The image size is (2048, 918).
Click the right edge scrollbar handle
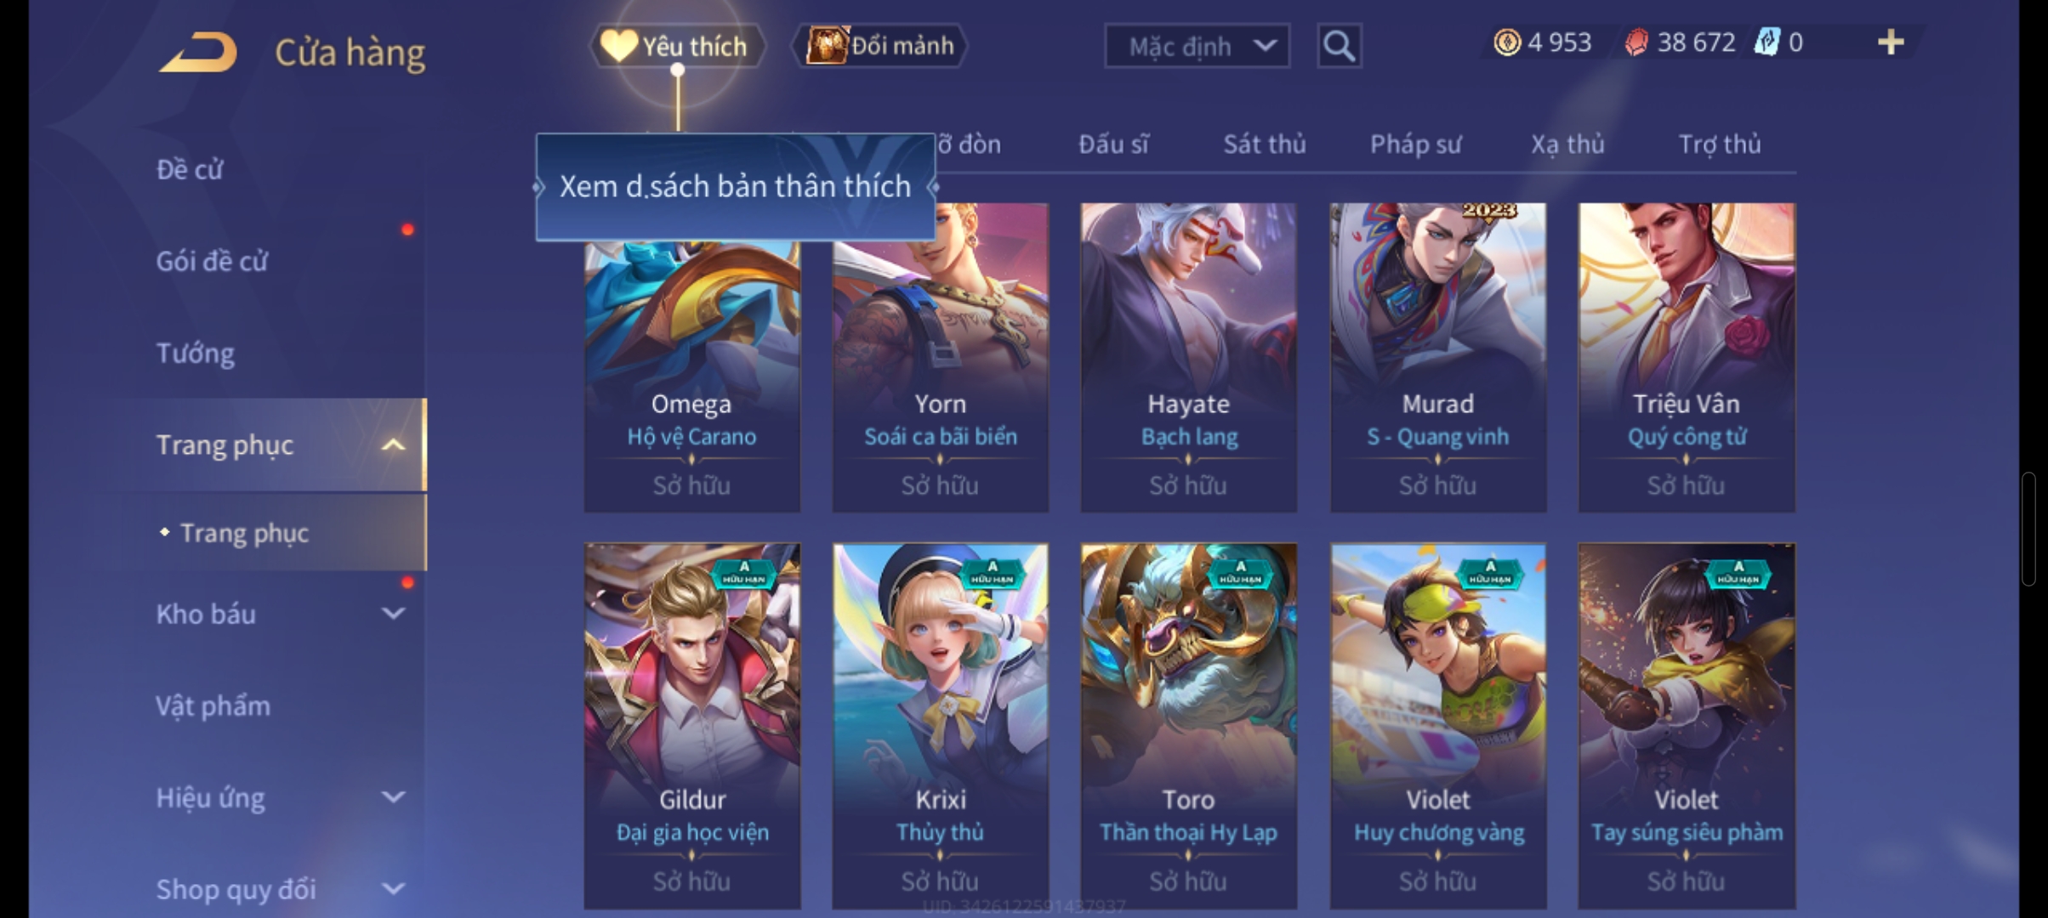[x=2028, y=529]
